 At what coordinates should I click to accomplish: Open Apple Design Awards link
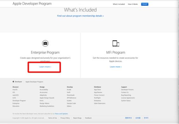coord(47,98)
